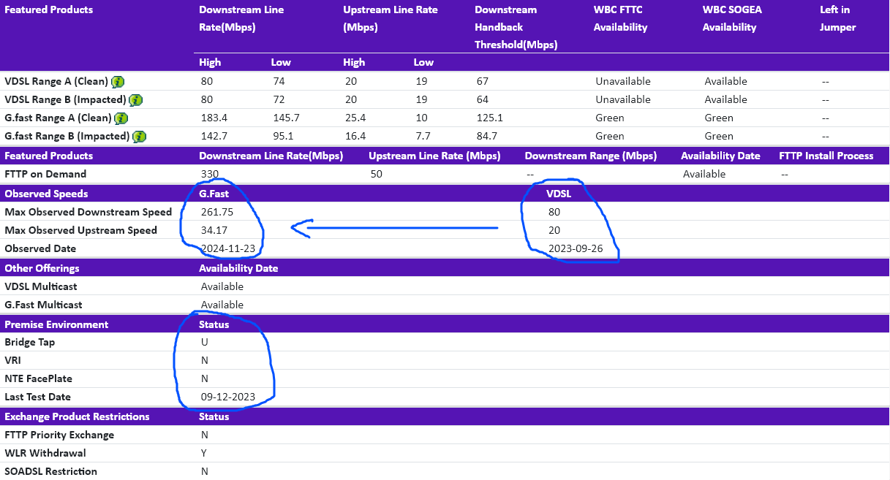Click the SOADSL Restriction row label
Screen dimensions: 890x480
click(50, 471)
